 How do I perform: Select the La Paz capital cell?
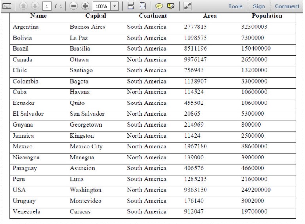[x=79, y=38]
